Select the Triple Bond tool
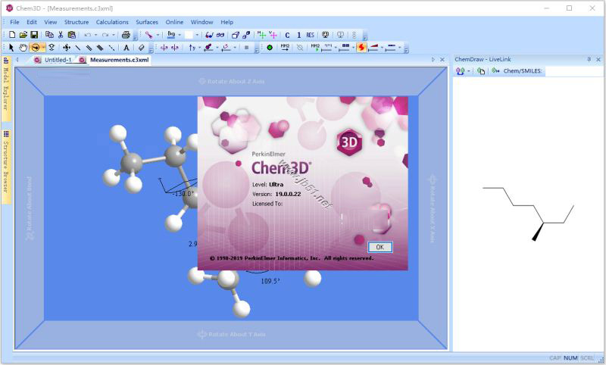This screenshot has height=365, width=606. click(100, 48)
